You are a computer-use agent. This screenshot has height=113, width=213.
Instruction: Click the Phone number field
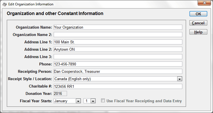coord(118,64)
